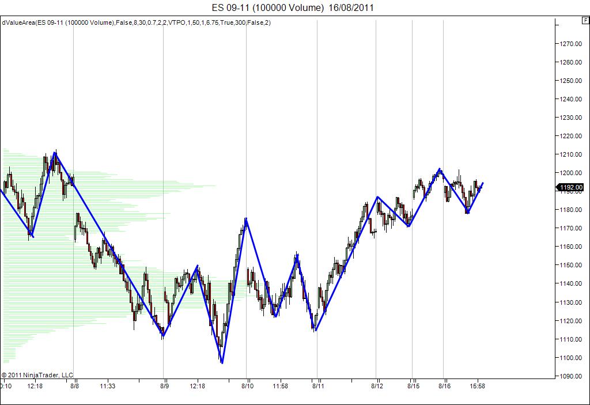590x405 pixels.
Task: Click the 8/12 date label on time axis
Action: pos(377,386)
